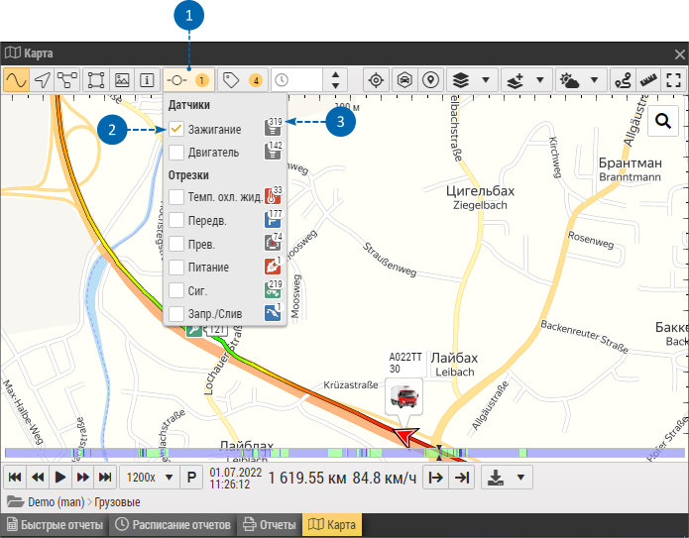
Task: Click the Зажигание icon with 319 badge
Action: tap(273, 128)
